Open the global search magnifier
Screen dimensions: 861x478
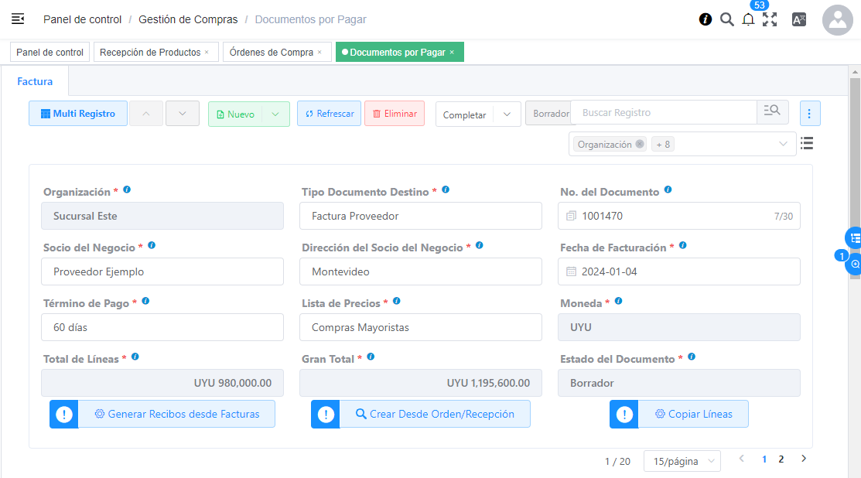[x=727, y=20]
